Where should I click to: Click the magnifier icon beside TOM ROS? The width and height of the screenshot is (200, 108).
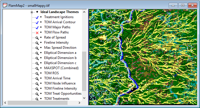coord(37,73)
